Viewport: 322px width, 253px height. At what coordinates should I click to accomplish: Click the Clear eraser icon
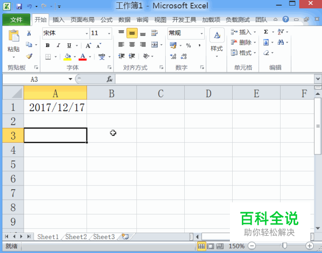point(266,53)
